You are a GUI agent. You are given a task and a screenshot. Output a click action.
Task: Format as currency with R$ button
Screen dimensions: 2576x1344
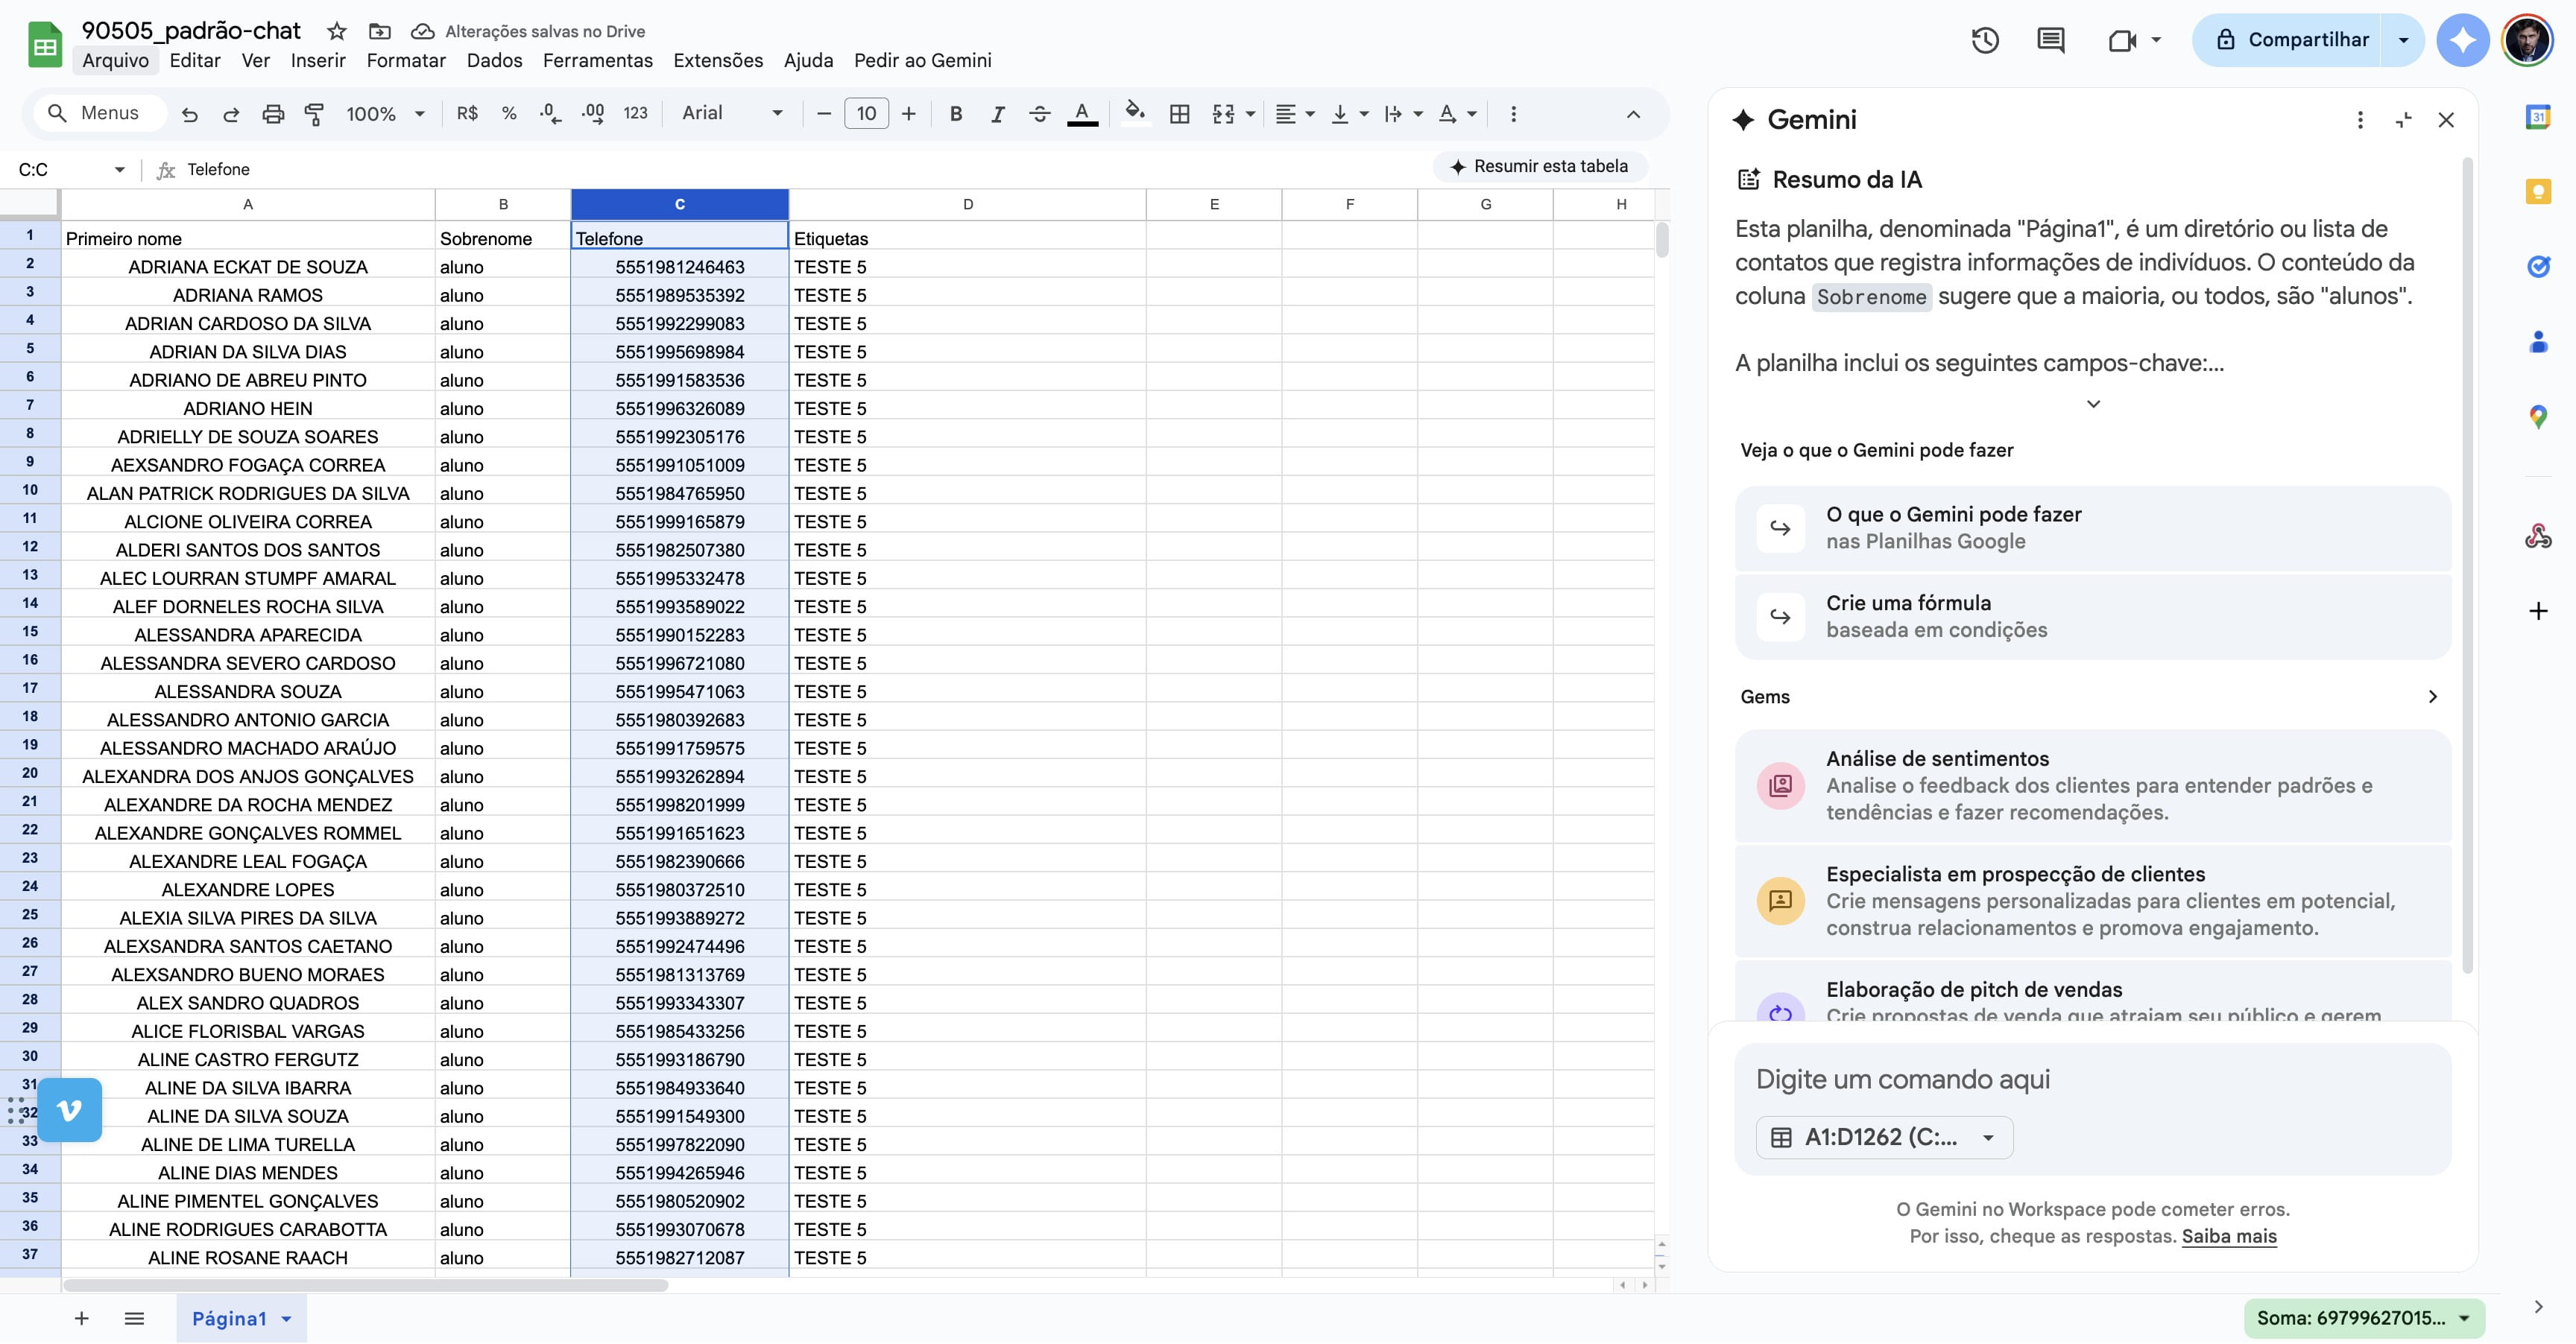[x=467, y=114]
